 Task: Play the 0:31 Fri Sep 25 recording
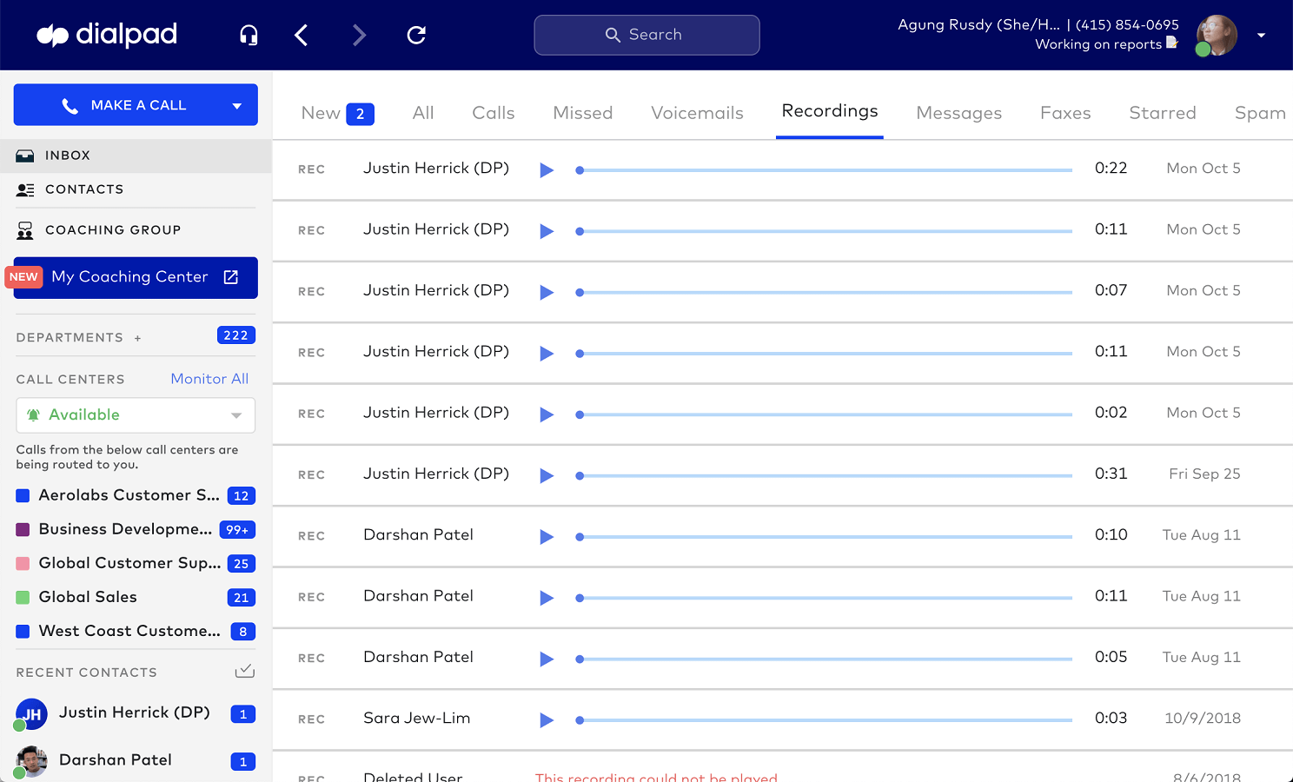pyautogui.click(x=547, y=475)
